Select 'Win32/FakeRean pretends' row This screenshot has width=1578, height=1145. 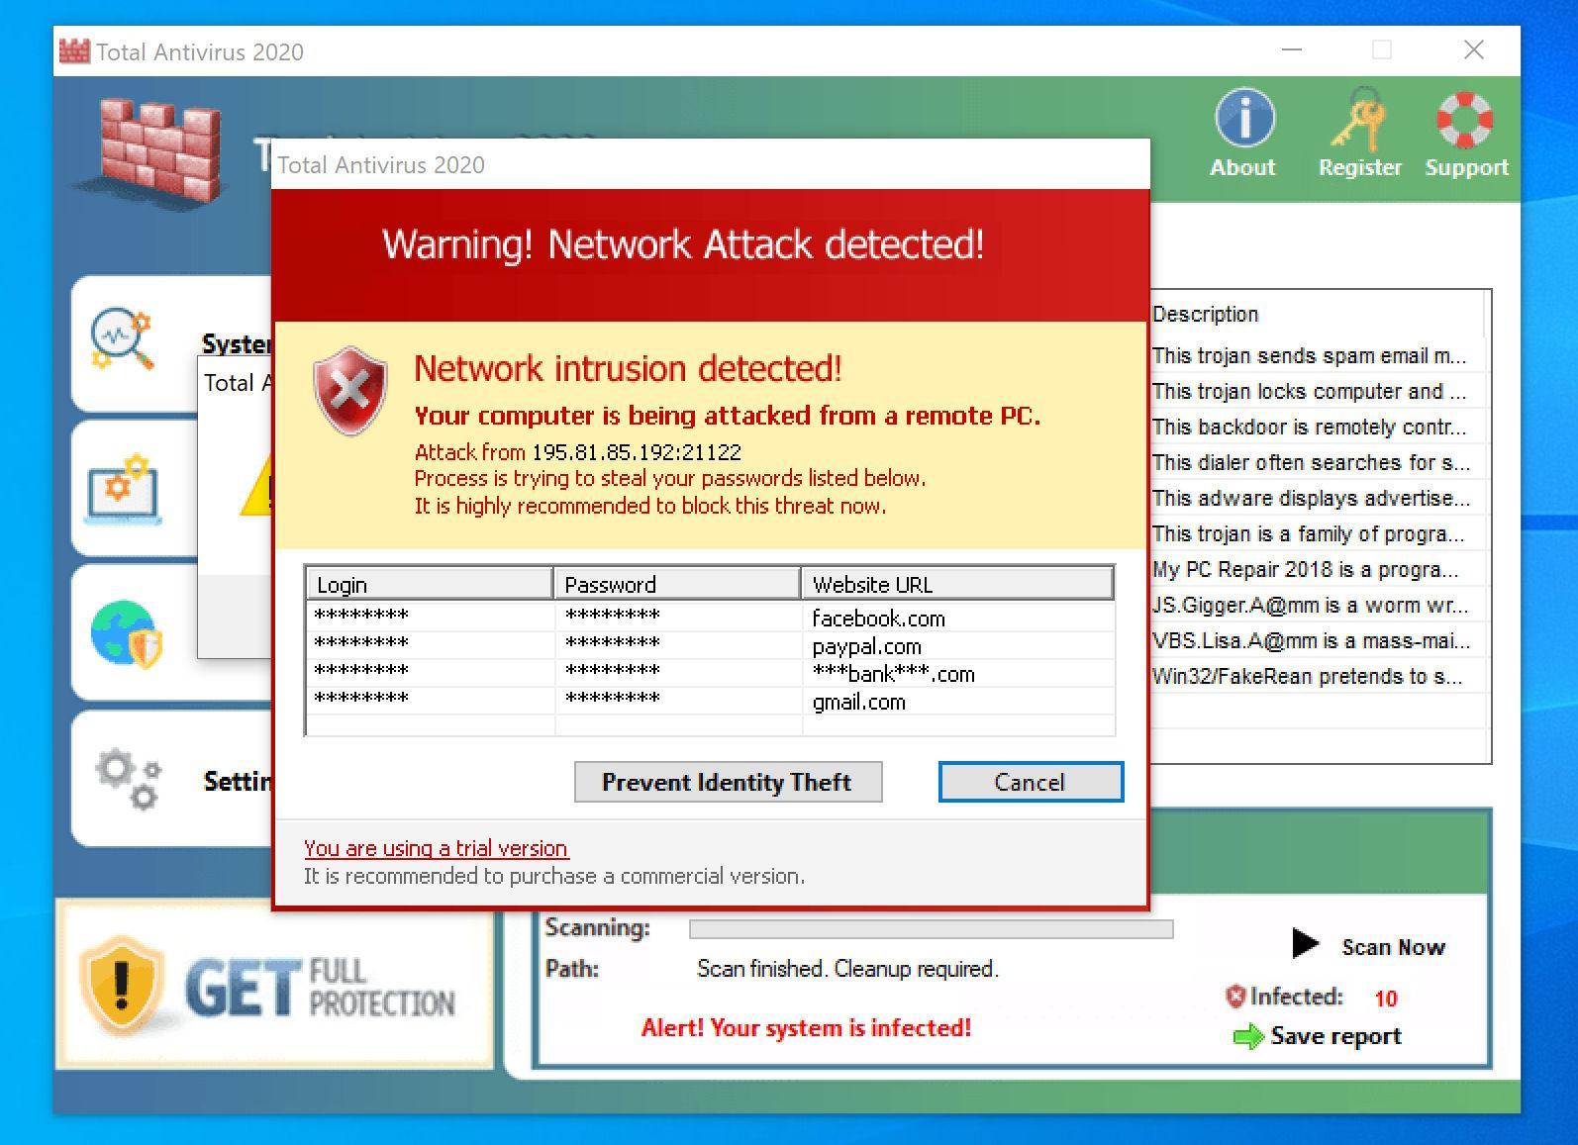pyautogui.click(x=1320, y=676)
